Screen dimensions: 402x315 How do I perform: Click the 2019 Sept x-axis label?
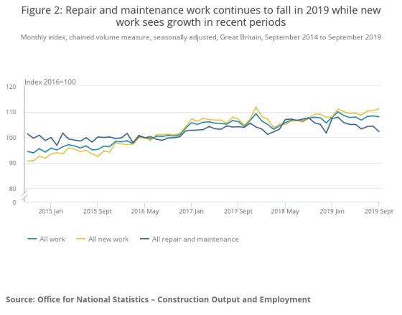(x=379, y=212)
